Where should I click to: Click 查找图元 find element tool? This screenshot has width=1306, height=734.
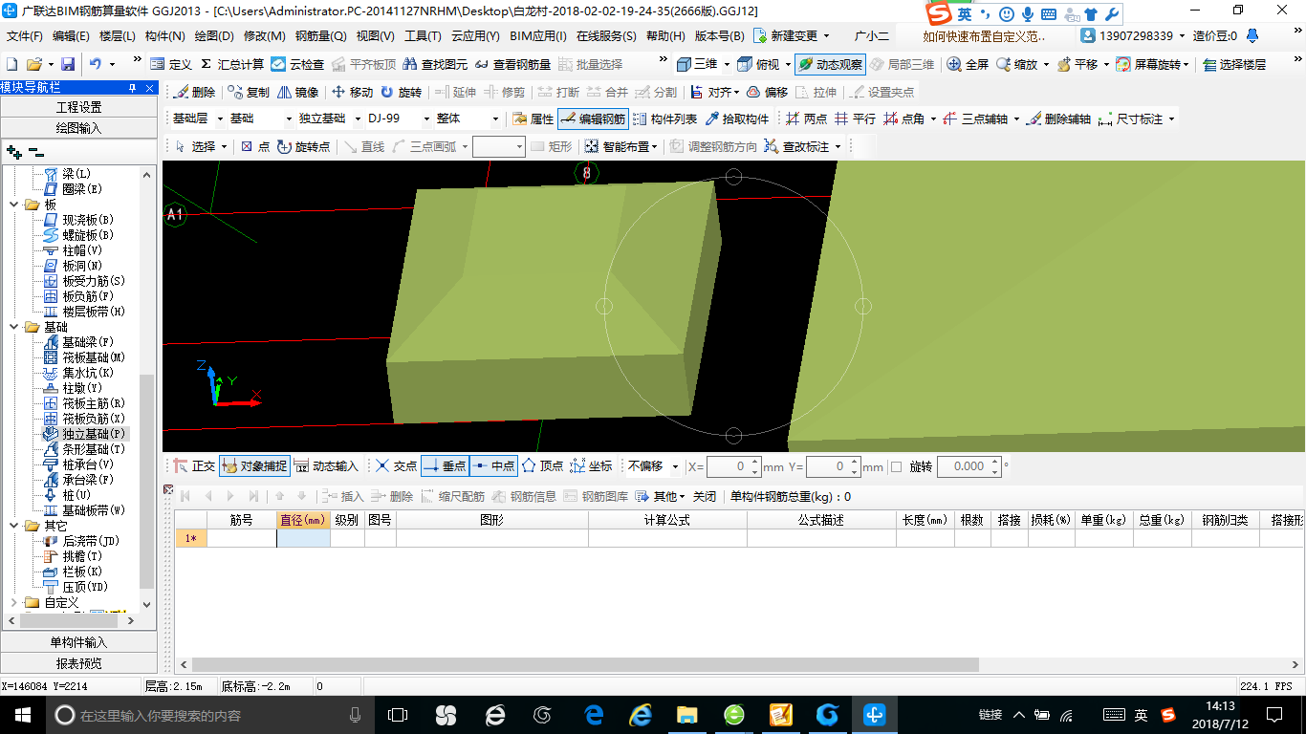click(x=435, y=64)
